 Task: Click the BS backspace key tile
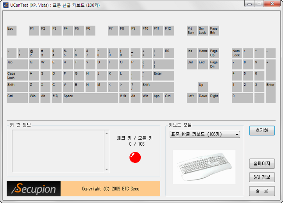(169, 53)
